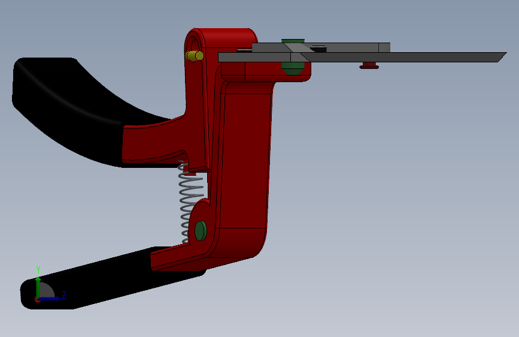Select the black screw head on the blade

[320, 49]
